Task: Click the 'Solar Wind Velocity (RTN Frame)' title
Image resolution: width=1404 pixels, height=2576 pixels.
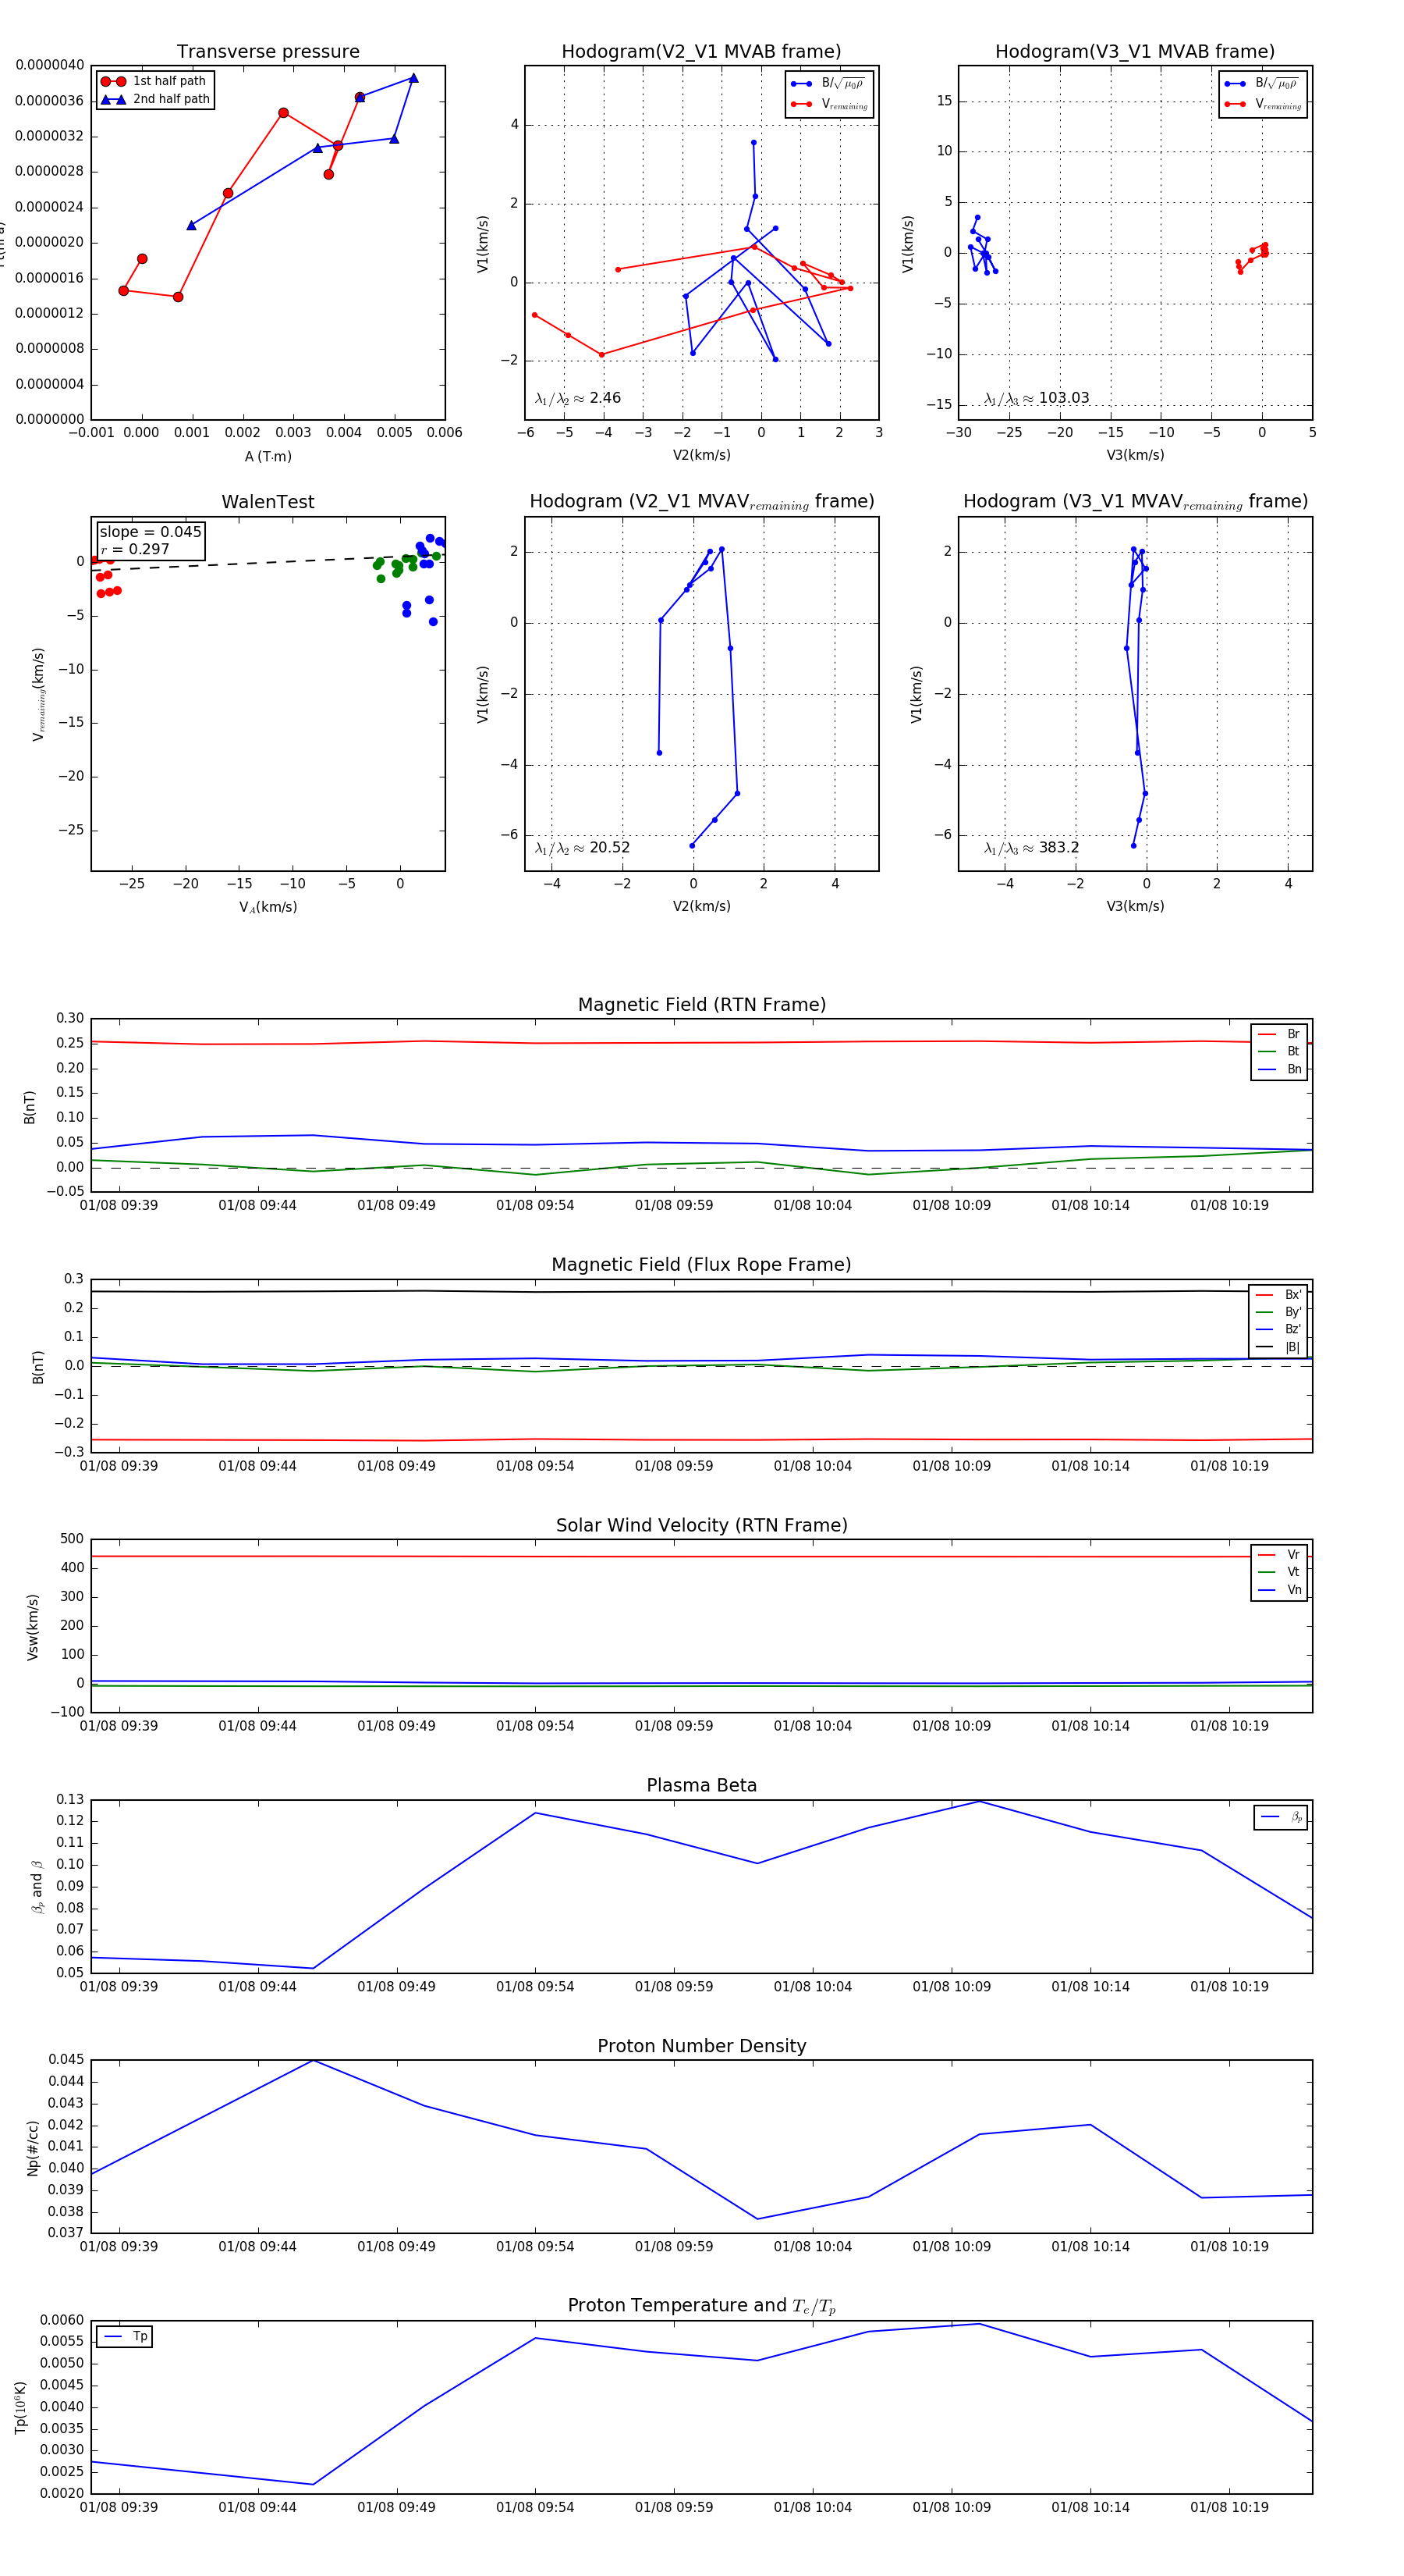Action: [x=701, y=1525]
